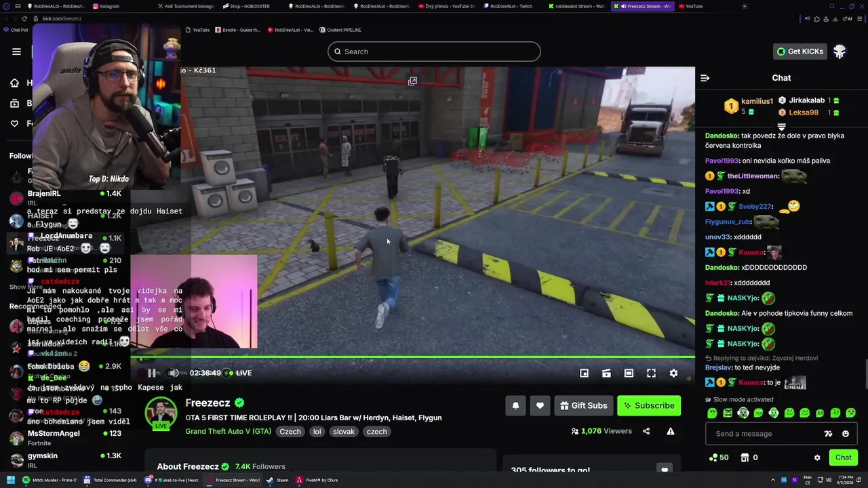Screen dimensions: 868x488
Task: Click the Subscribe button
Action: 649,405
